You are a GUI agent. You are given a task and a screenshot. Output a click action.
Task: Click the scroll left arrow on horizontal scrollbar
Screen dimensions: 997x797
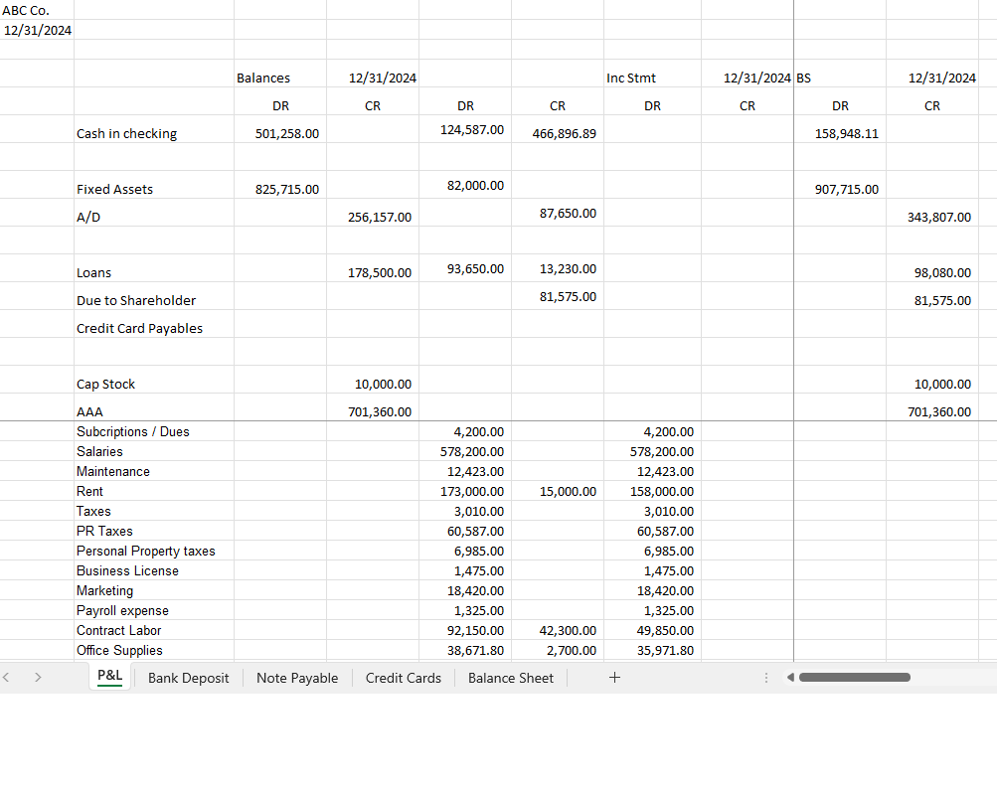pyautogui.click(x=790, y=678)
